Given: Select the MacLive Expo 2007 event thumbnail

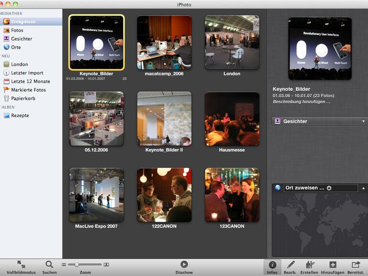Looking at the screenshot, I should (97, 195).
